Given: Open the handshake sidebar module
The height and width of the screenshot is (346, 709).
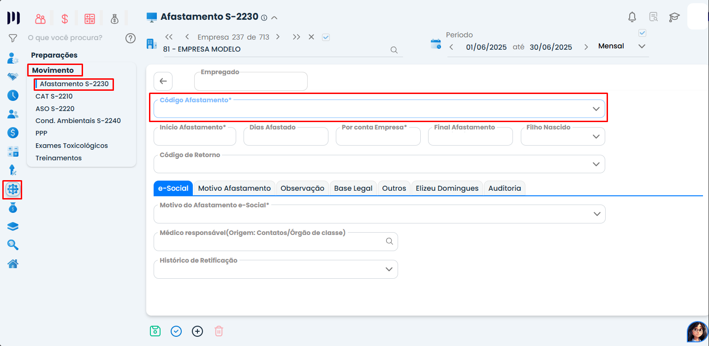Looking at the screenshot, I should pyautogui.click(x=13, y=76).
